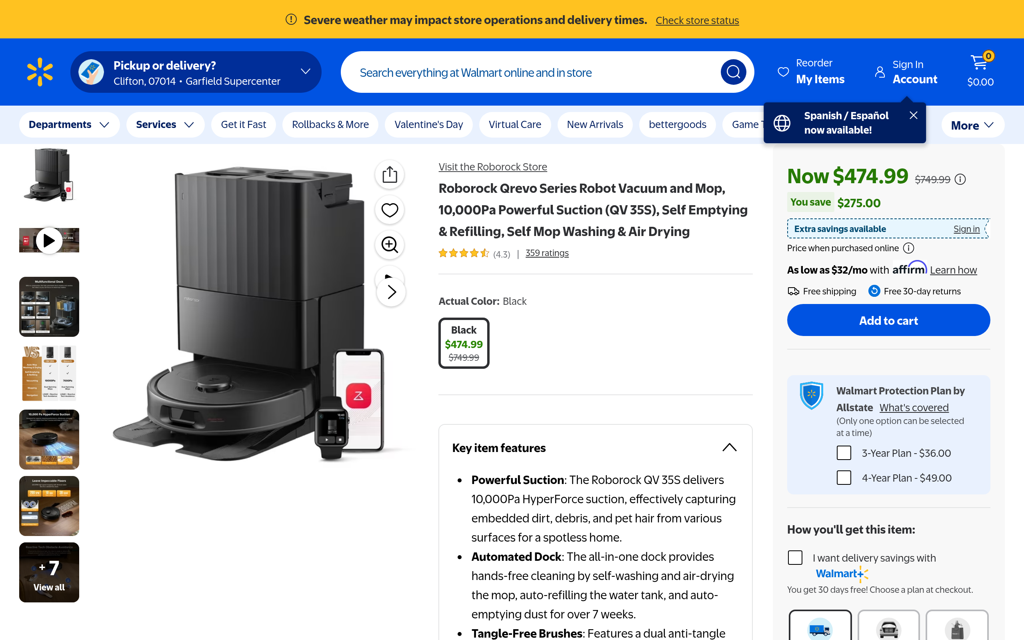Click the Add to cart button

pos(888,320)
